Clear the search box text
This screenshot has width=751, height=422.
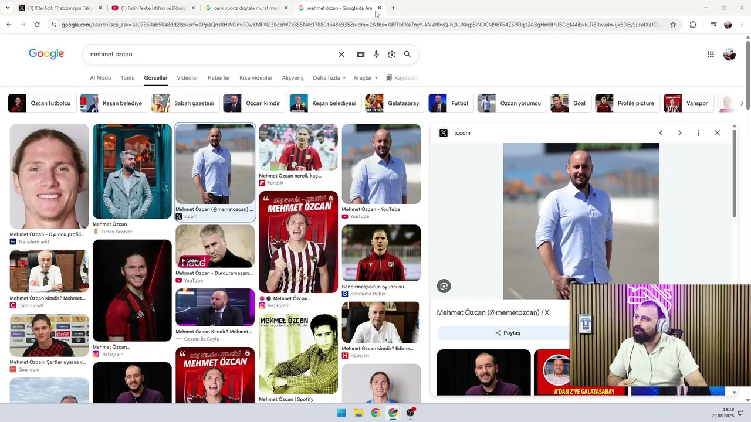(341, 54)
